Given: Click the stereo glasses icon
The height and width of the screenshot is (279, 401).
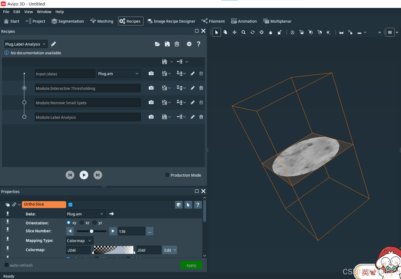Looking at the screenshot, I should 341,32.
